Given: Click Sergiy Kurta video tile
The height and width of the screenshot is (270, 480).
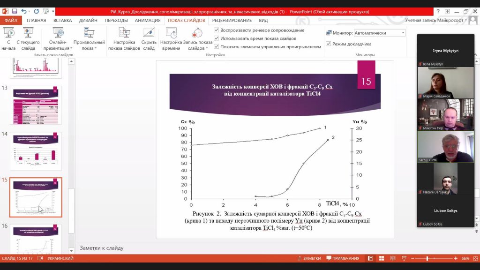Looking at the screenshot, I should coord(445,147).
